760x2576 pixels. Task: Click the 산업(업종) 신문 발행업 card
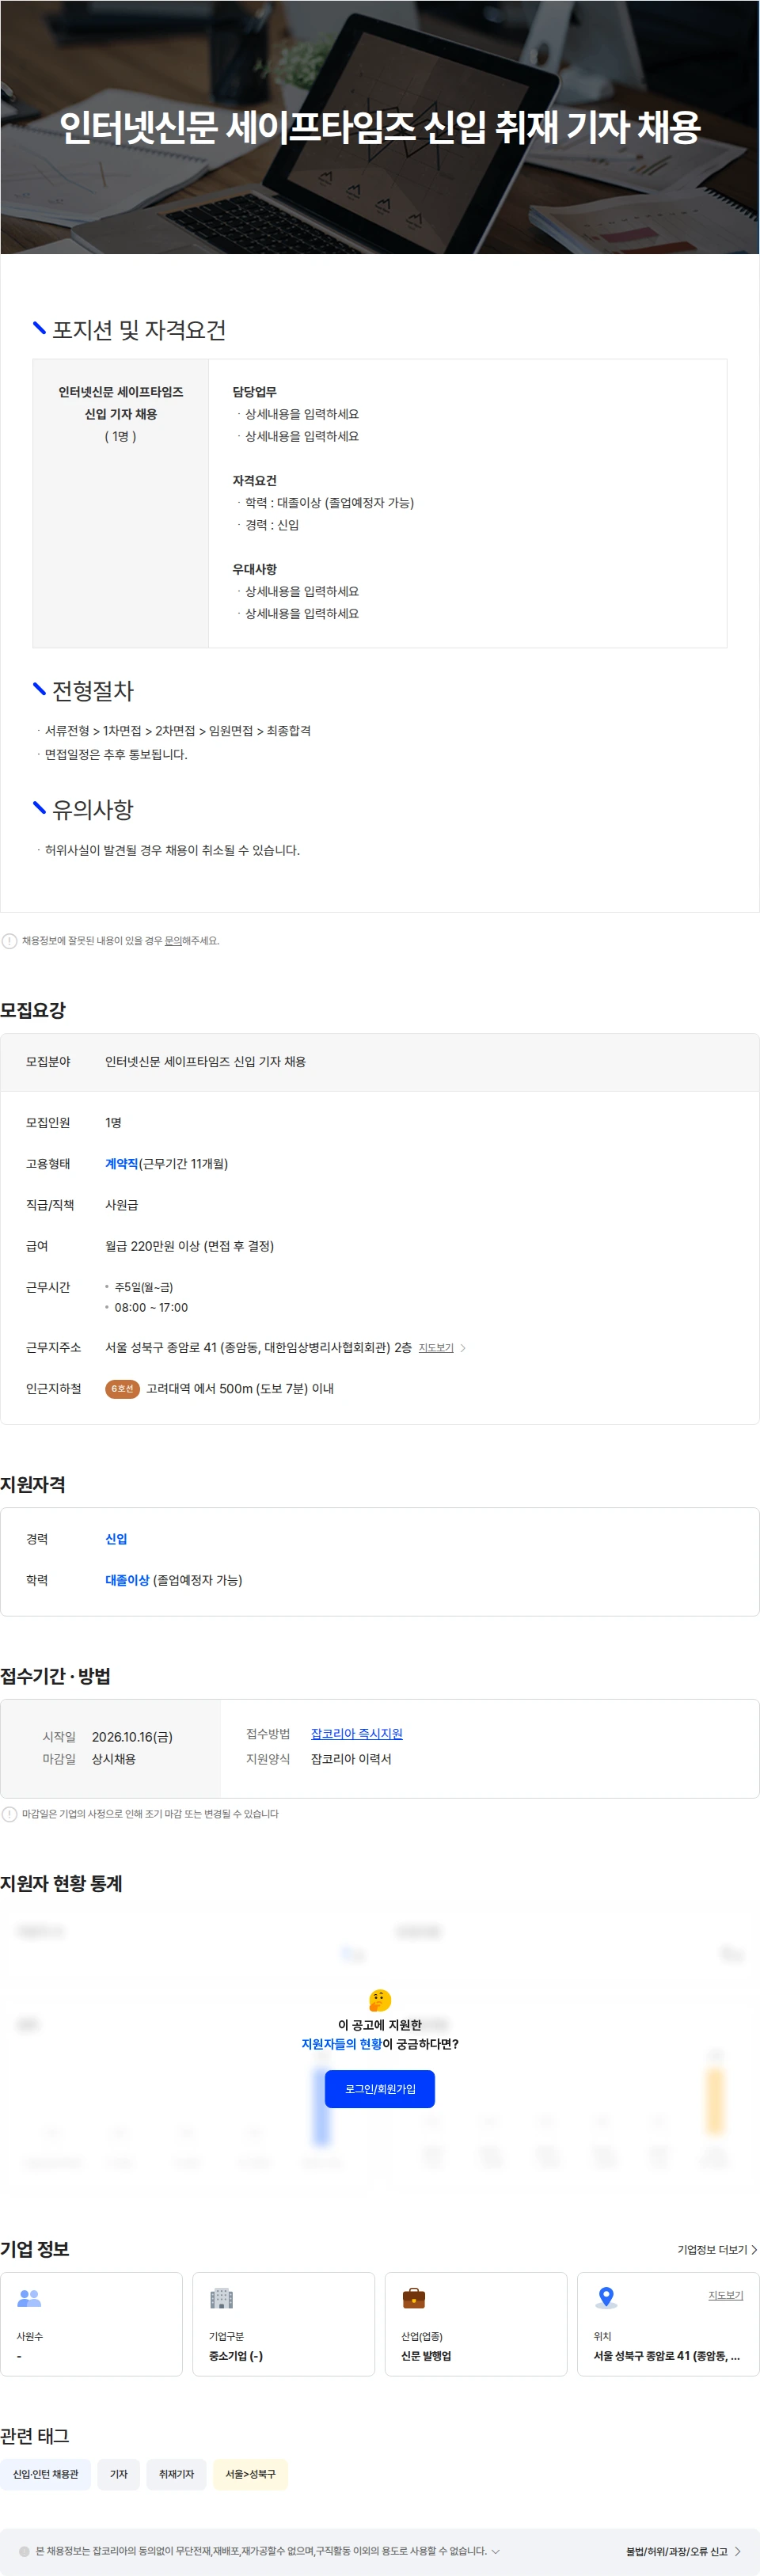tap(476, 2324)
